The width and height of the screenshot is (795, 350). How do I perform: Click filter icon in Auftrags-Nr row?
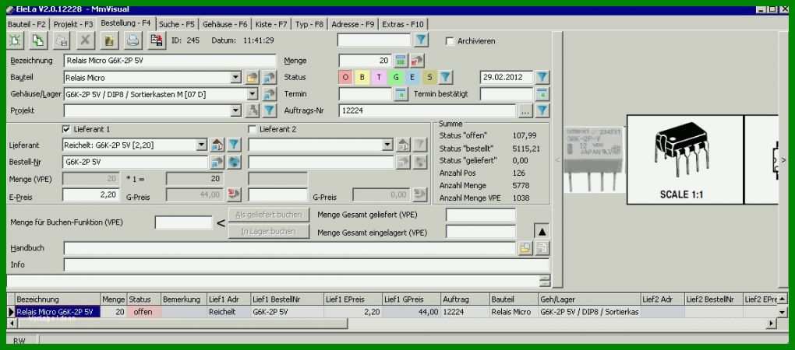tap(542, 110)
